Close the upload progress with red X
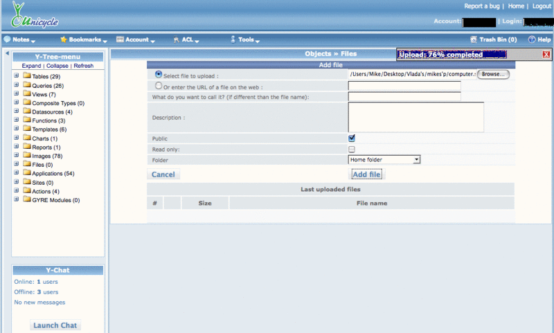This screenshot has width=554, height=333. [546, 54]
